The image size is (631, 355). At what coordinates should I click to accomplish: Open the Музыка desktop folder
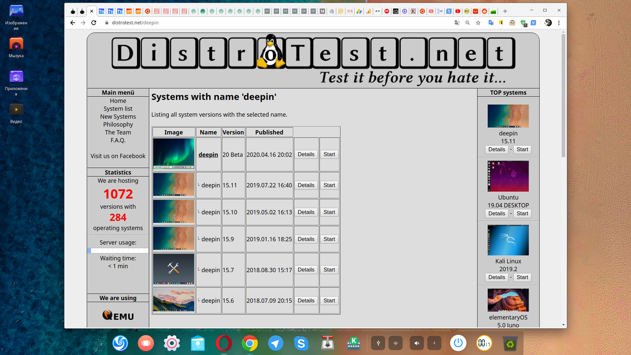[16, 47]
